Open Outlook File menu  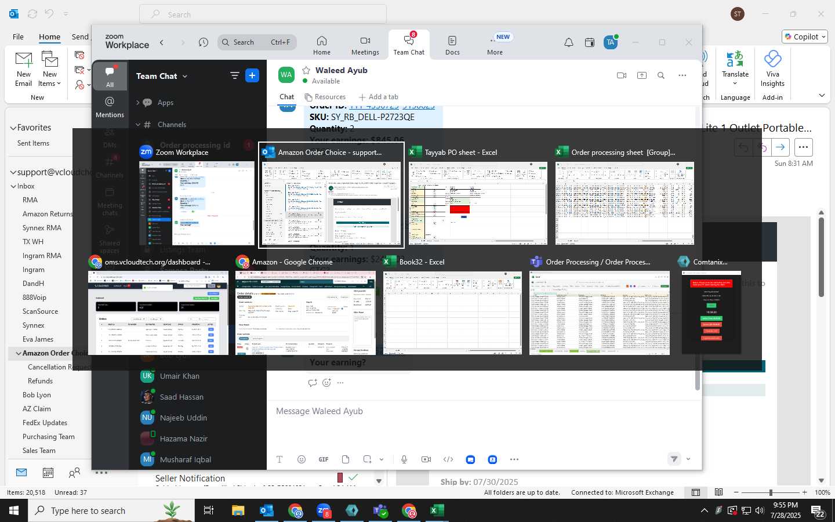point(18,37)
